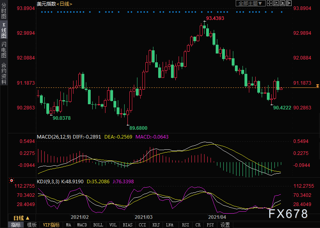Click the KDJ(9,3,3) panel label
The image size is (320, 228).
48,182
